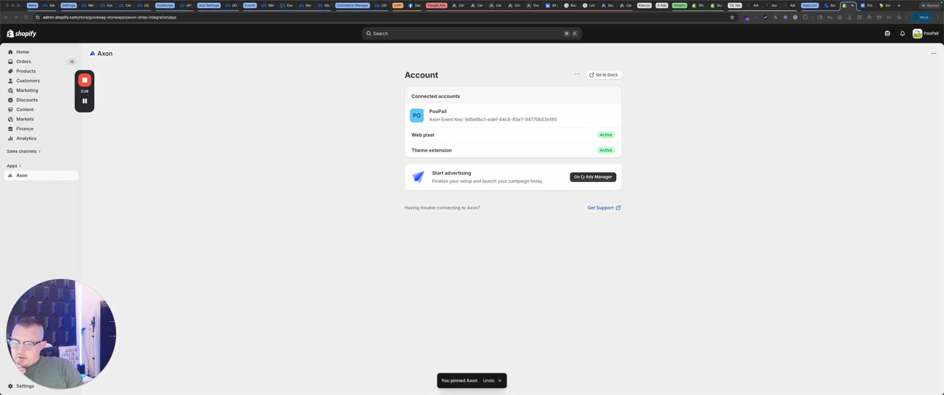Click Go to Docs button
Screen dimensions: 944x395
point(604,75)
